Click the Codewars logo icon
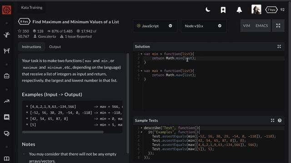 tap(6, 10)
